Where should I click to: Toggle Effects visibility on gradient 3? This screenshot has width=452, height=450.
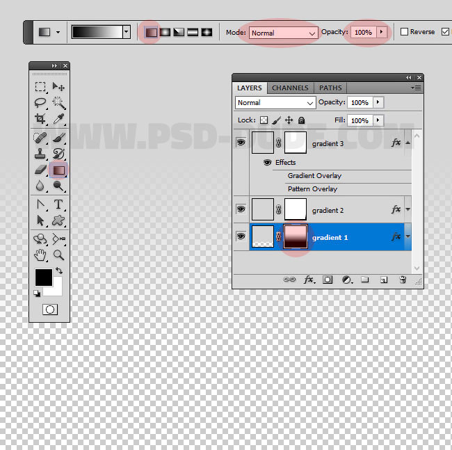(267, 162)
